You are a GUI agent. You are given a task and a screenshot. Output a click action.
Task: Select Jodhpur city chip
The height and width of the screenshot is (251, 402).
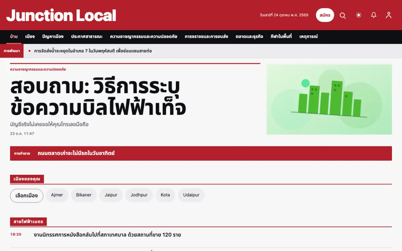click(x=139, y=195)
